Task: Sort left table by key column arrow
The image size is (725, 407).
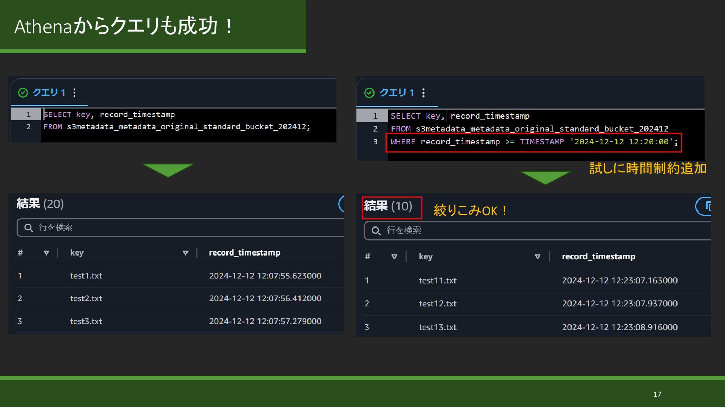Action: pyautogui.click(x=185, y=253)
